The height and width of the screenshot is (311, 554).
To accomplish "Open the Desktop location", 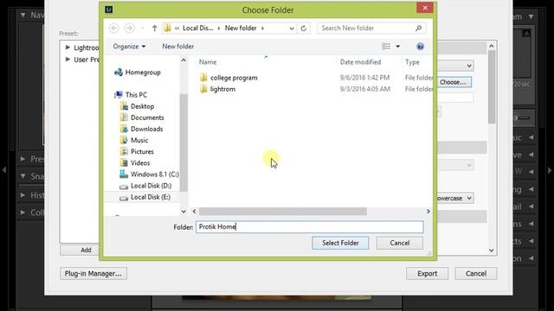I will 142,106.
